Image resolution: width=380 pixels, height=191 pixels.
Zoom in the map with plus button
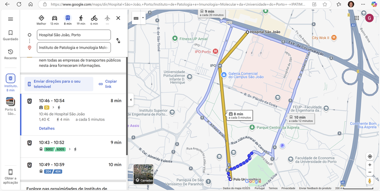pyautogui.click(x=370, y=165)
